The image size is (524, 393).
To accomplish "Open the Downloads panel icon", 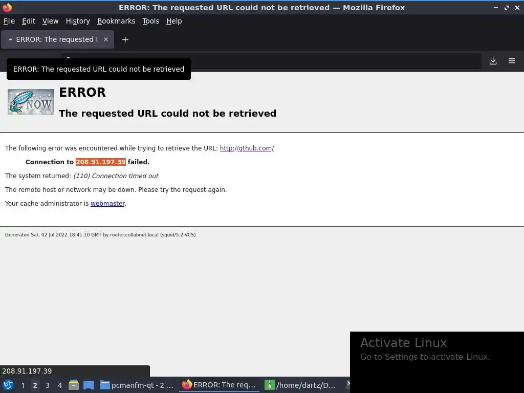I will click(x=493, y=61).
